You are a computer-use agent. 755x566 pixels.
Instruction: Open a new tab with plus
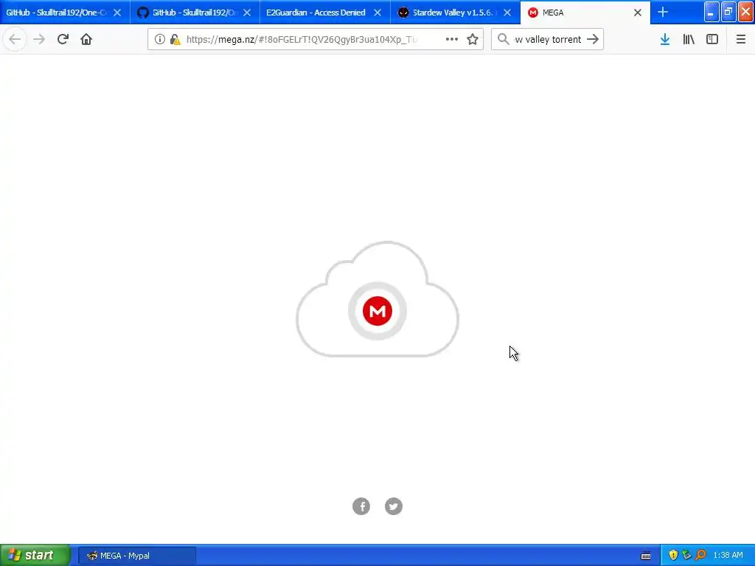pos(663,12)
